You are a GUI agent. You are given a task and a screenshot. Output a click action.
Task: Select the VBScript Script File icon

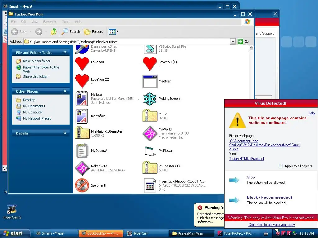(150, 49)
